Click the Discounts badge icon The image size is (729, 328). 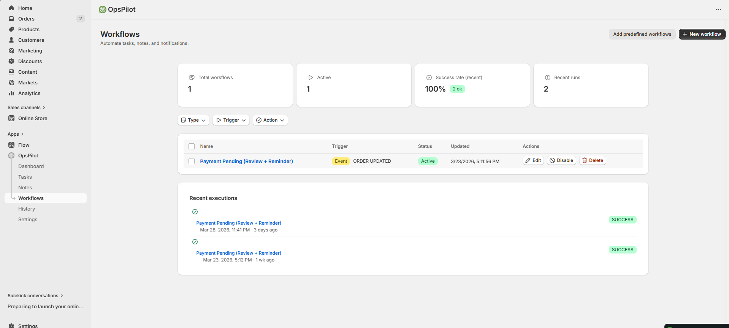(11, 61)
